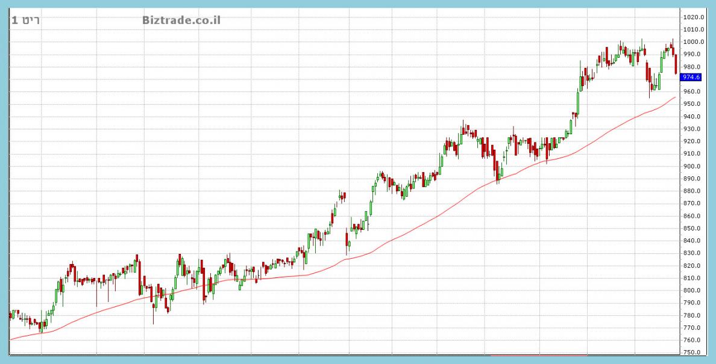Pick the 850.0 price axis label
Viewport: 716px width, 364px height.
point(693,228)
